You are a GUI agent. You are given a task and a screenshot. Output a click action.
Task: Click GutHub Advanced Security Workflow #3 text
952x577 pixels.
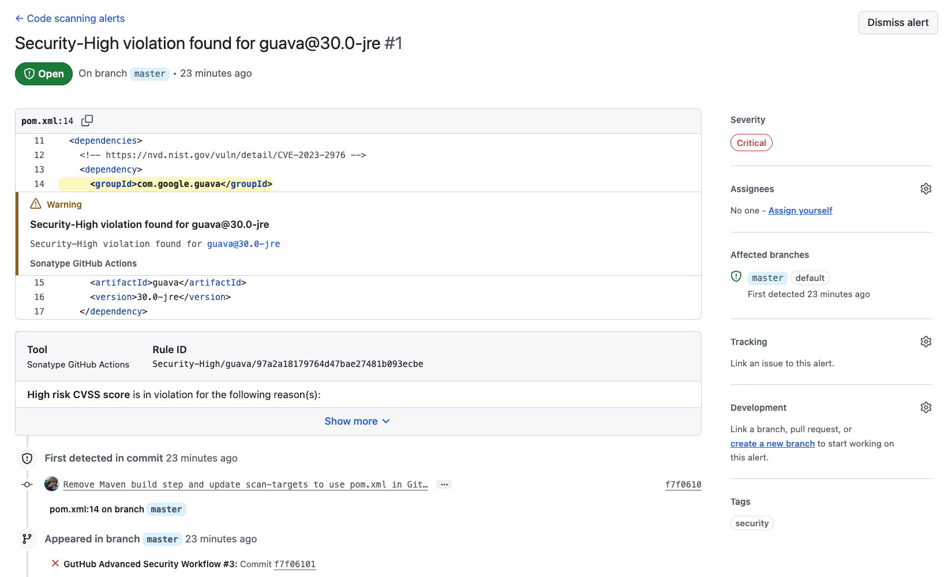coord(150,564)
